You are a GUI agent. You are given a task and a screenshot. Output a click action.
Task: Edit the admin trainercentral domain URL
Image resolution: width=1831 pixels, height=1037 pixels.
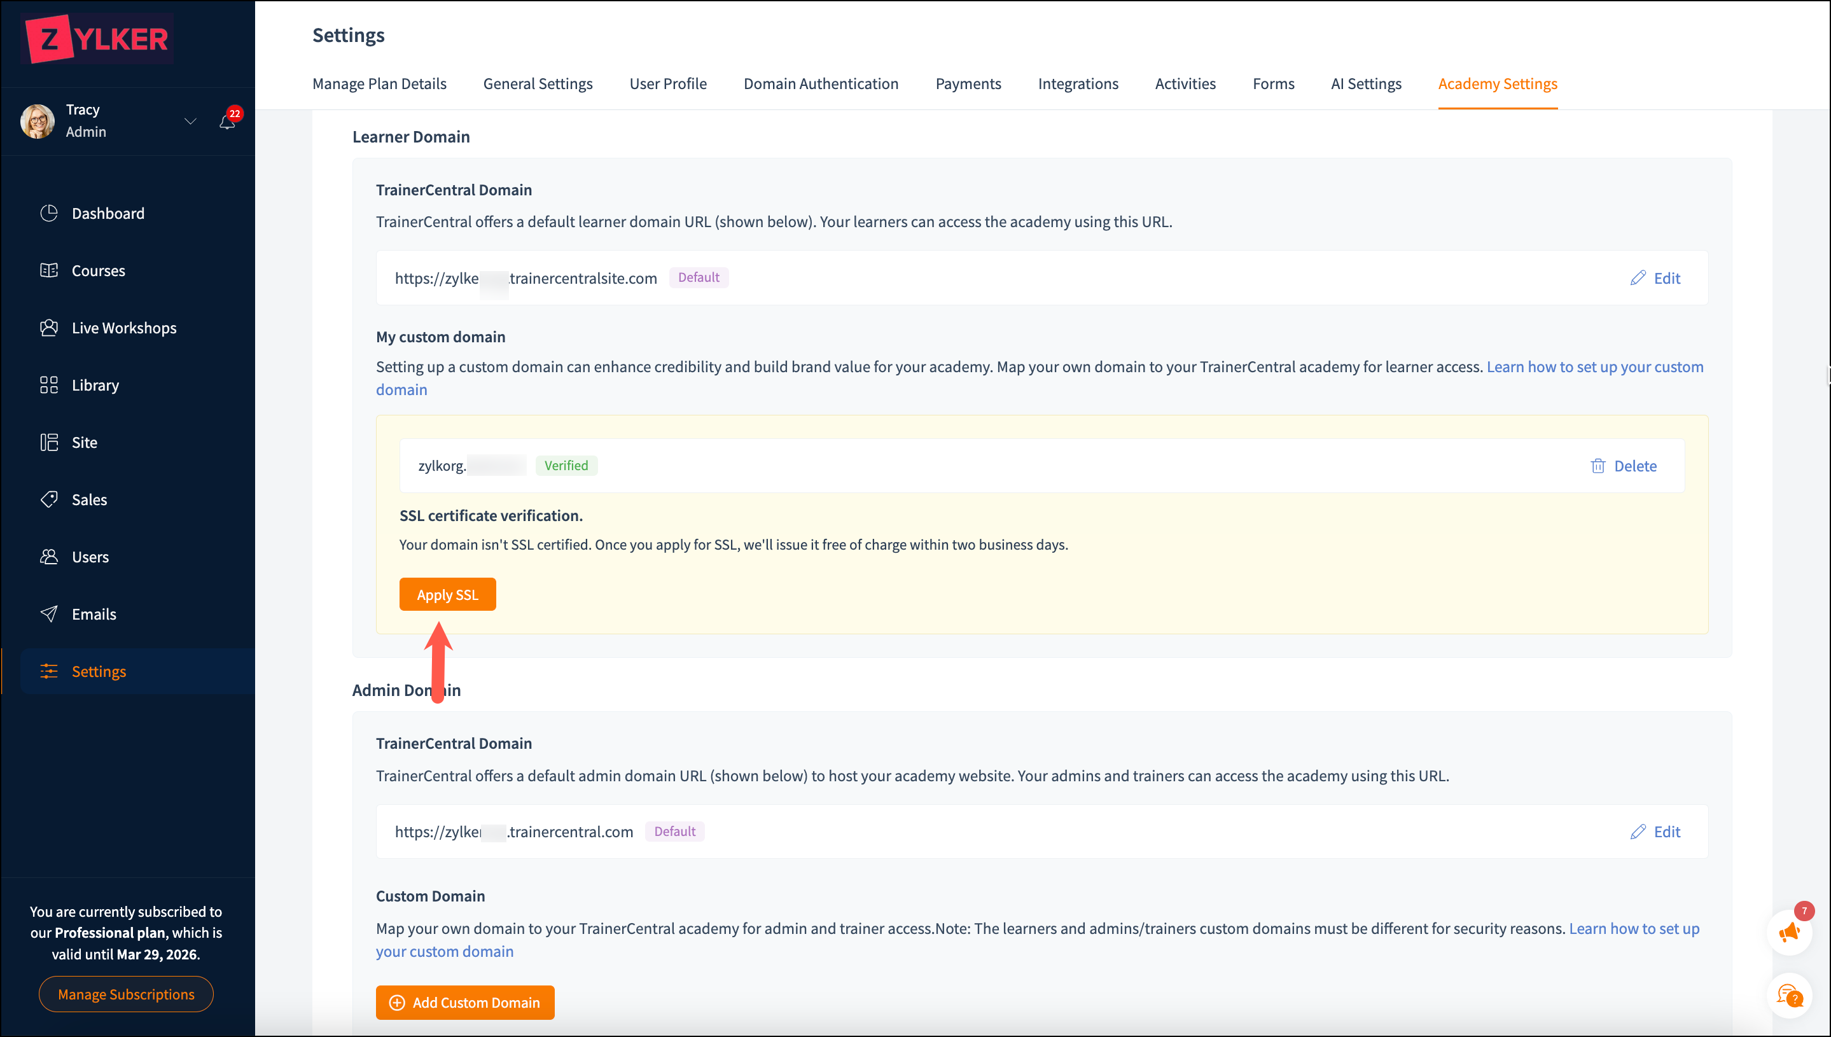[1655, 832]
